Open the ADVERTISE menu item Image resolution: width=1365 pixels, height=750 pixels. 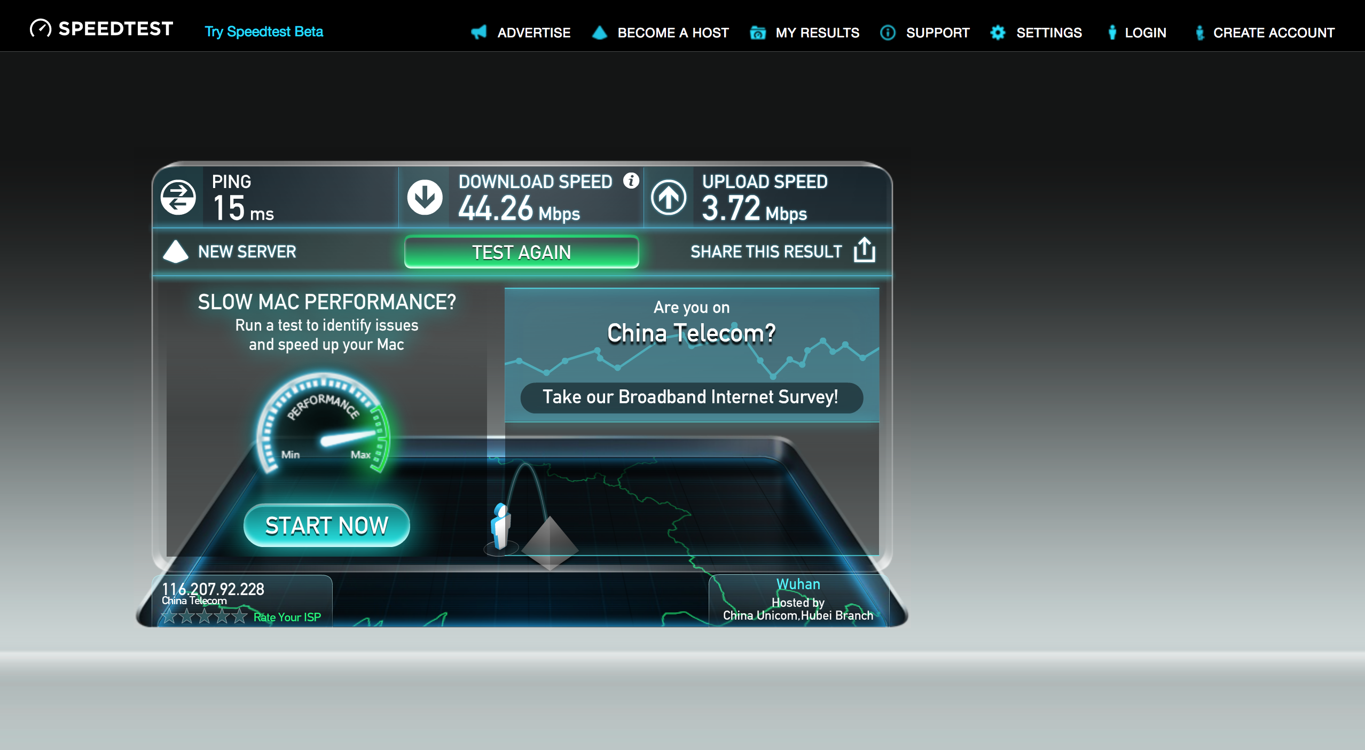[534, 33]
